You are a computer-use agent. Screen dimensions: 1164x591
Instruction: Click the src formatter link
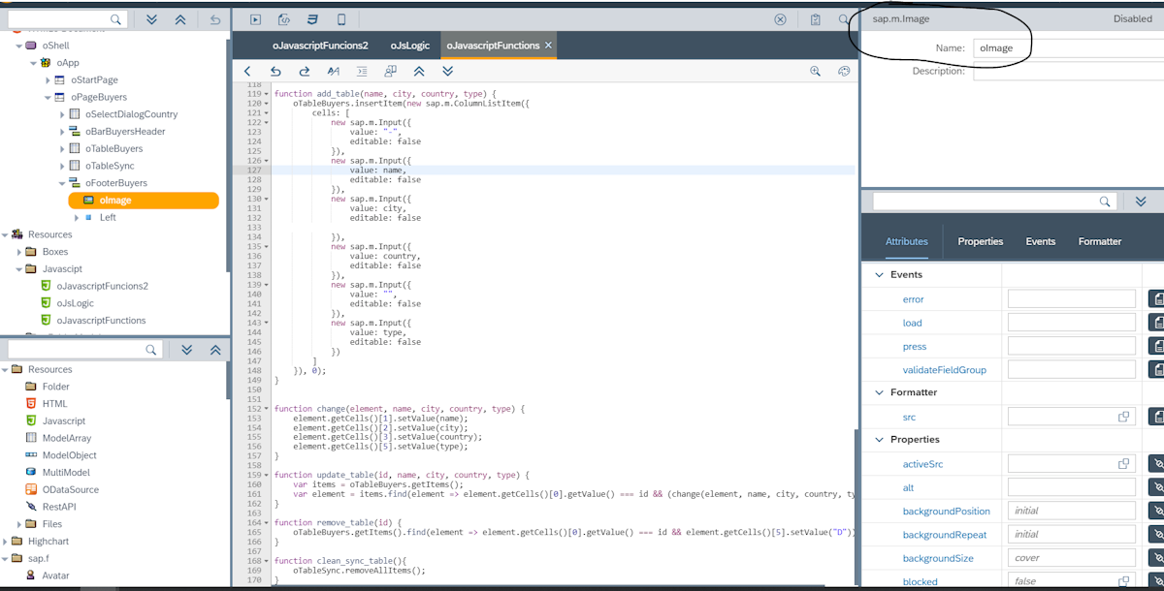click(909, 418)
